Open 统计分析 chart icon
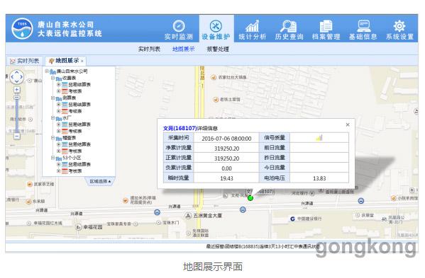This screenshot has width=425, height=278. (x=253, y=26)
